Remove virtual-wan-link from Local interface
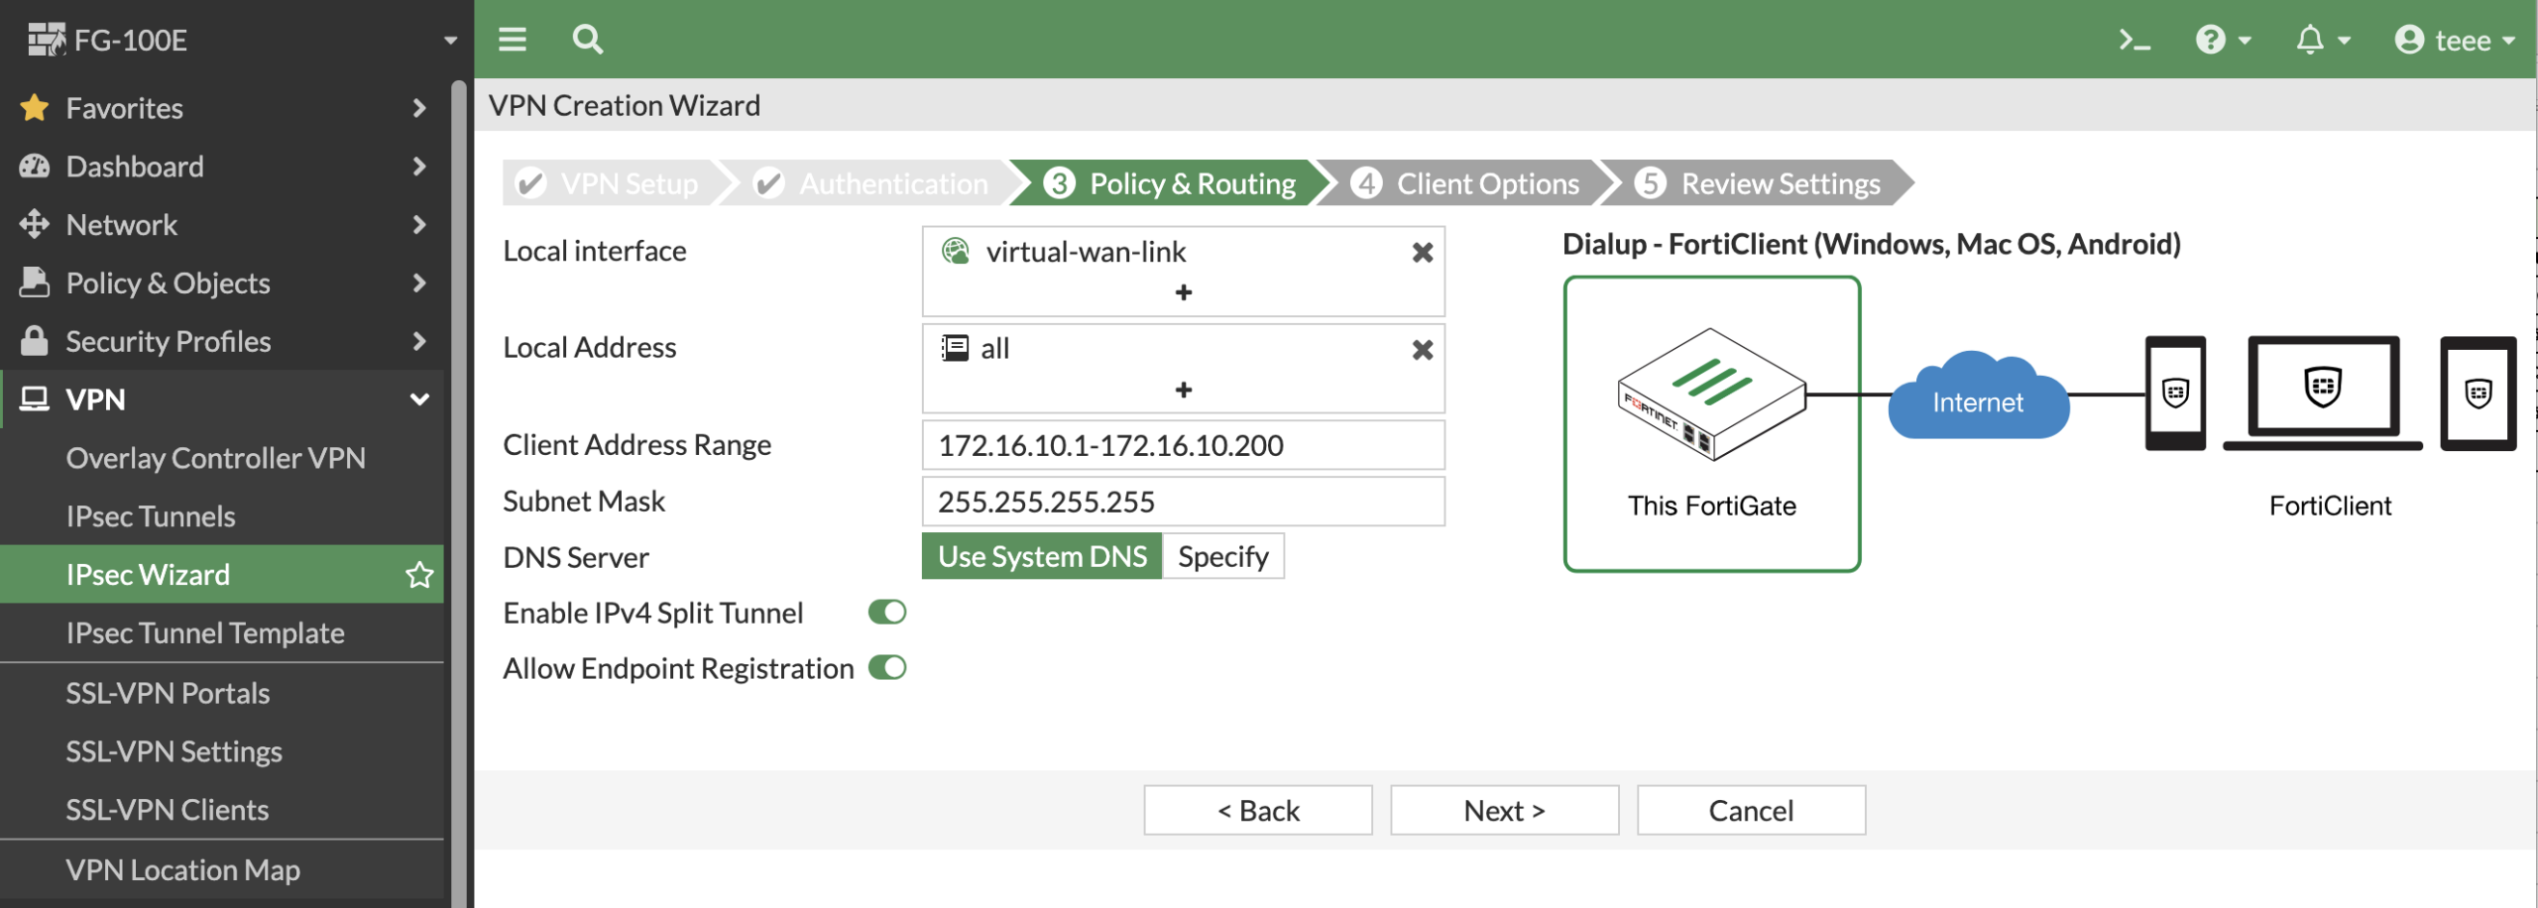 pyautogui.click(x=1422, y=253)
